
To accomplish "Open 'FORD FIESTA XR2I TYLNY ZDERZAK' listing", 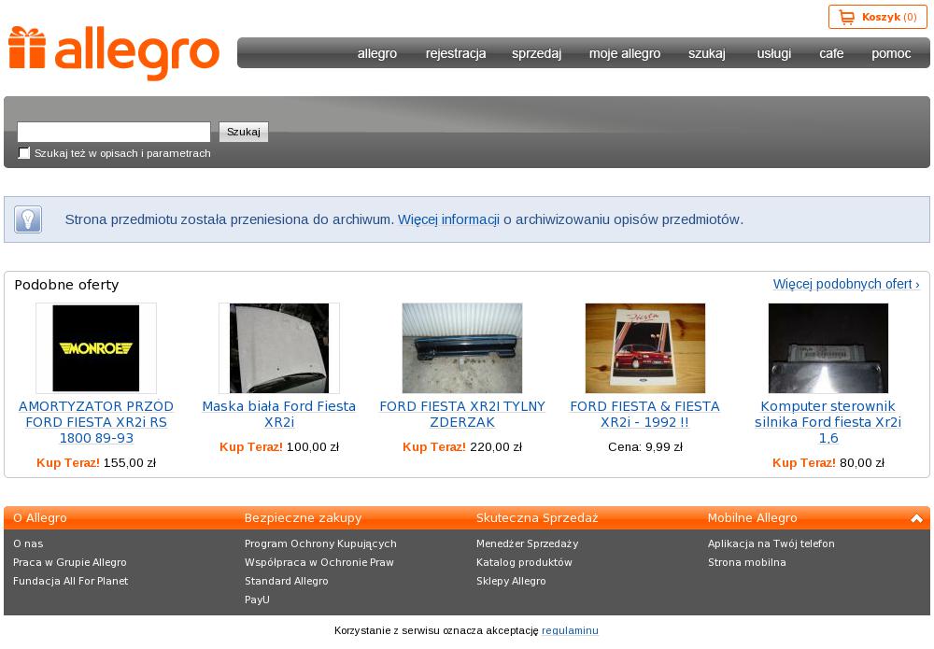I will [462, 415].
